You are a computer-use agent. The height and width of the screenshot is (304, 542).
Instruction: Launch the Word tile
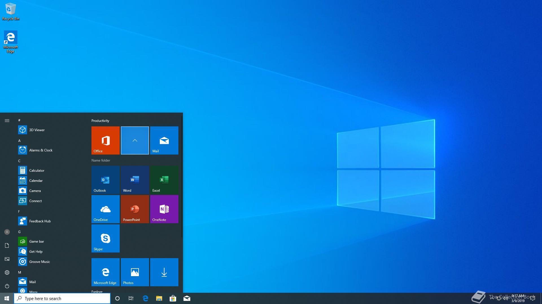pyautogui.click(x=135, y=180)
